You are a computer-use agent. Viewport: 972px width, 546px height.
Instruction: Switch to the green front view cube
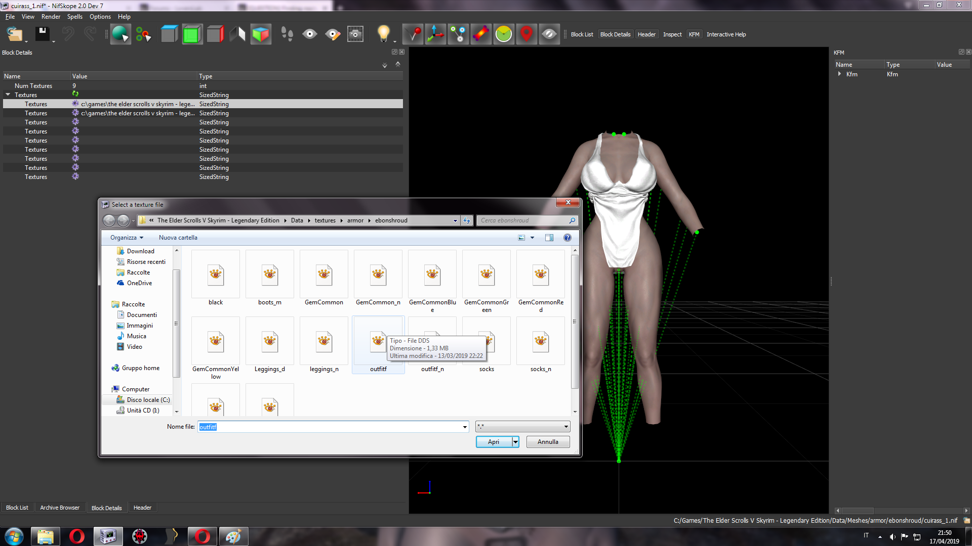pyautogui.click(x=192, y=34)
